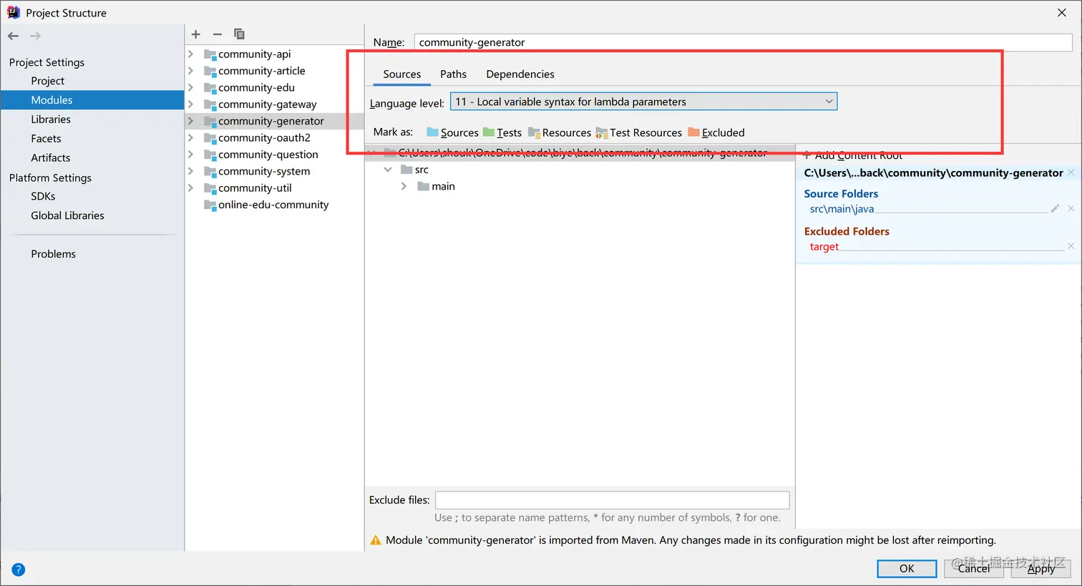Edit src\main\java source folder properties
Screen dimensions: 1082x586
pyautogui.click(x=1055, y=208)
